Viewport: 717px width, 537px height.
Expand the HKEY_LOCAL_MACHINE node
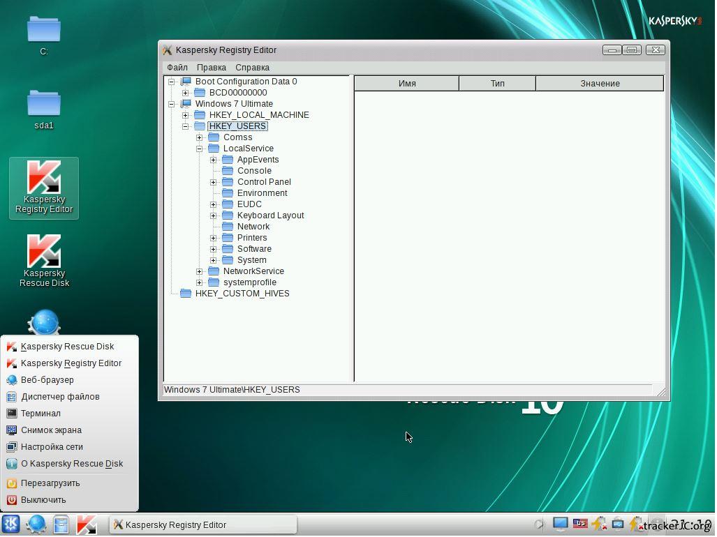click(x=186, y=115)
